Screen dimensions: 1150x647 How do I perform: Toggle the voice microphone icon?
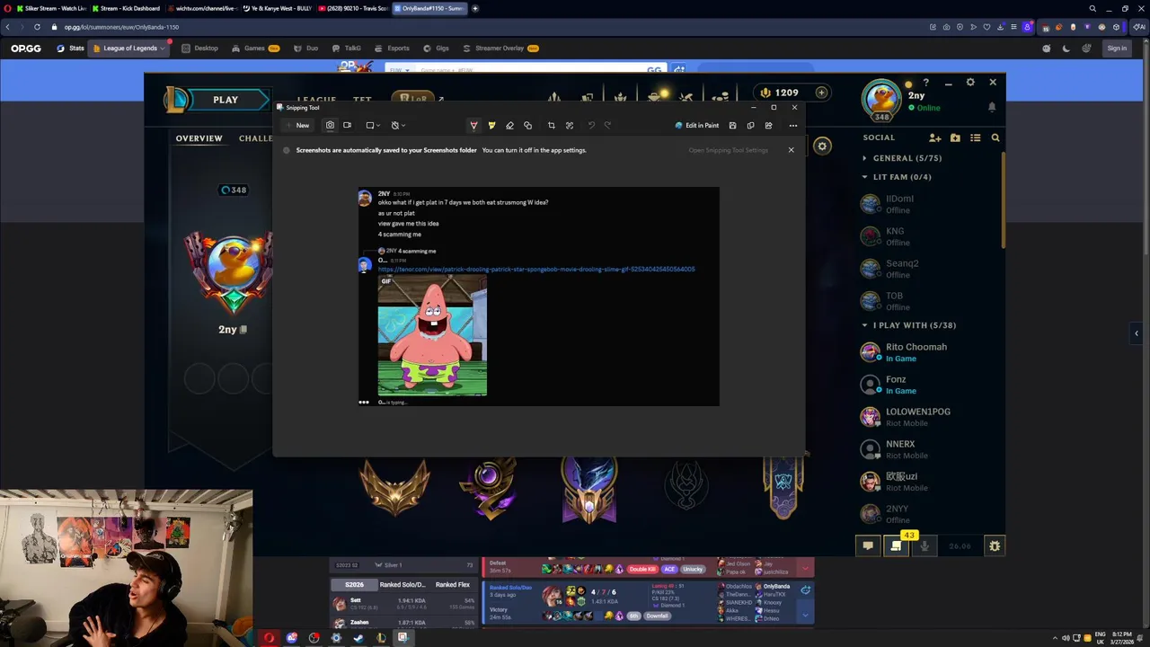click(924, 545)
